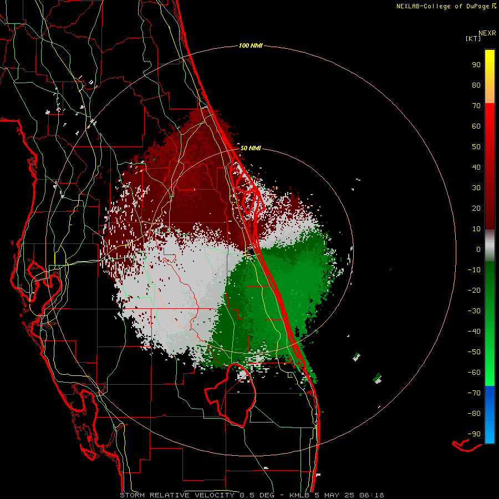Select the 90 value on the velocity scale
Screen dimensions: 499x499
(476, 65)
